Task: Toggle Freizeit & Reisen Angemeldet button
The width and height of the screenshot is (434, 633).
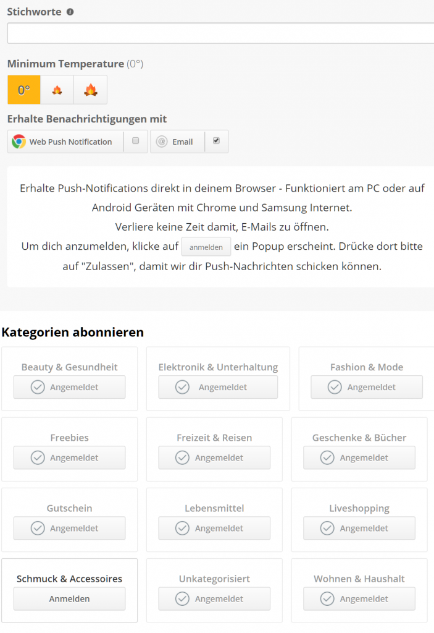Action: coord(214,458)
